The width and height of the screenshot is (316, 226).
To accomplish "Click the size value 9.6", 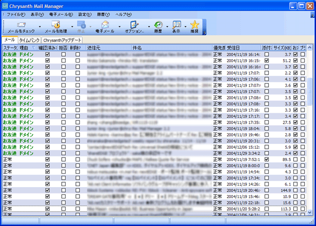I will [288, 166].
